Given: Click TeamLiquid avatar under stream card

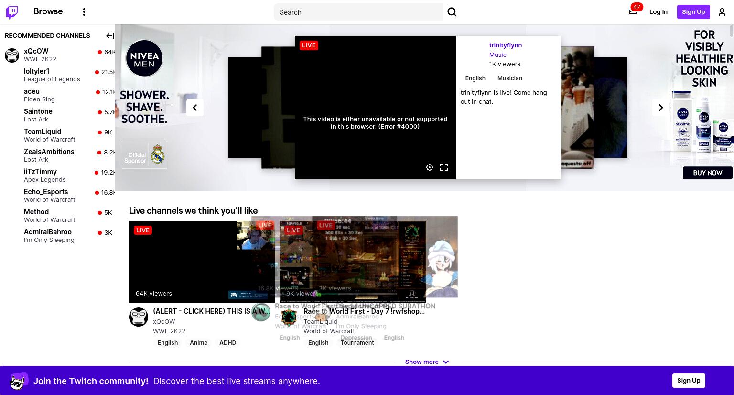Looking at the screenshot, I should (289, 317).
